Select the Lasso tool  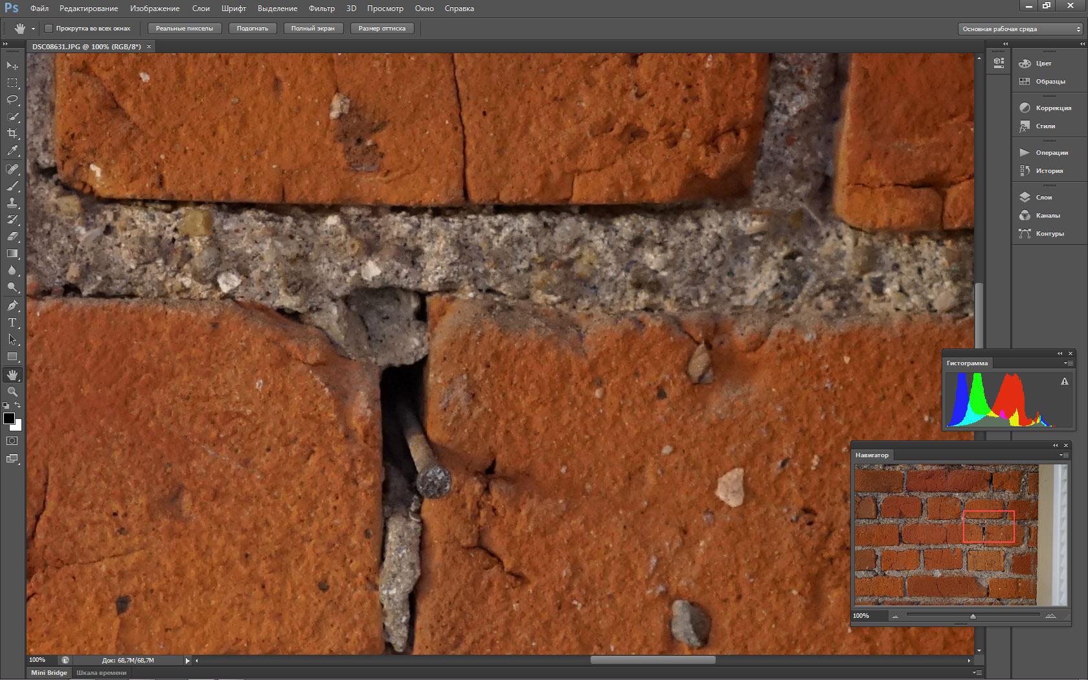[12, 100]
